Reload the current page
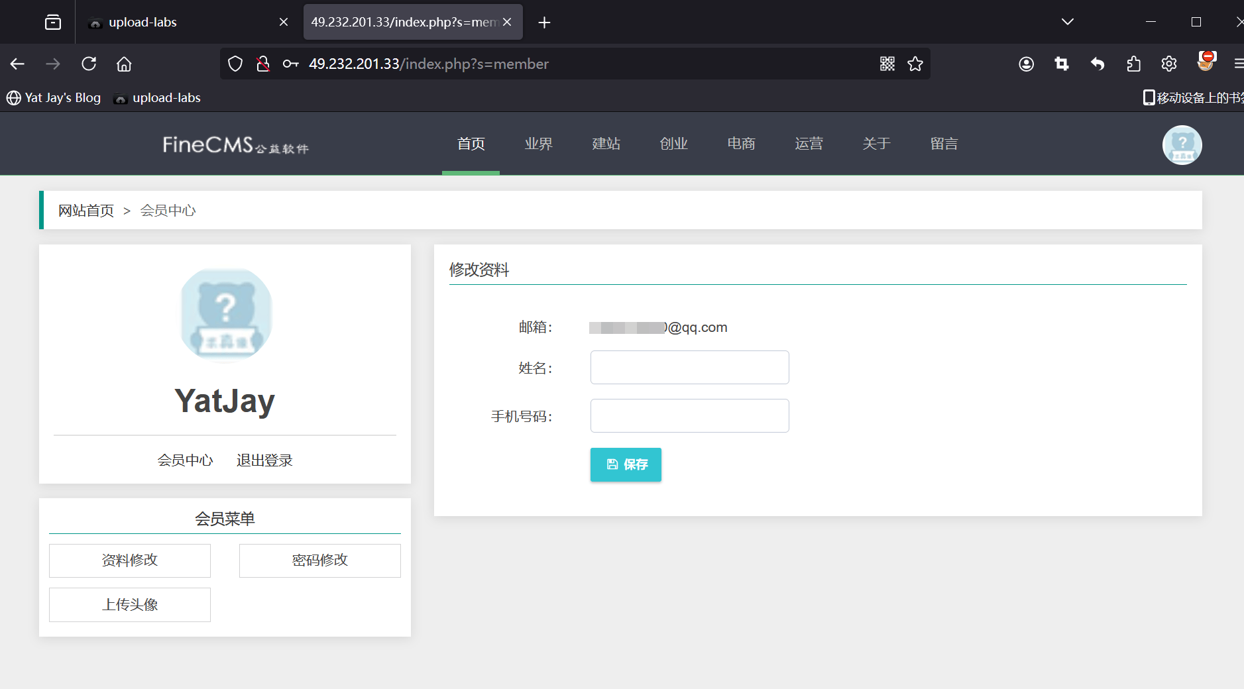The height and width of the screenshot is (689, 1244). (x=89, y=64)
